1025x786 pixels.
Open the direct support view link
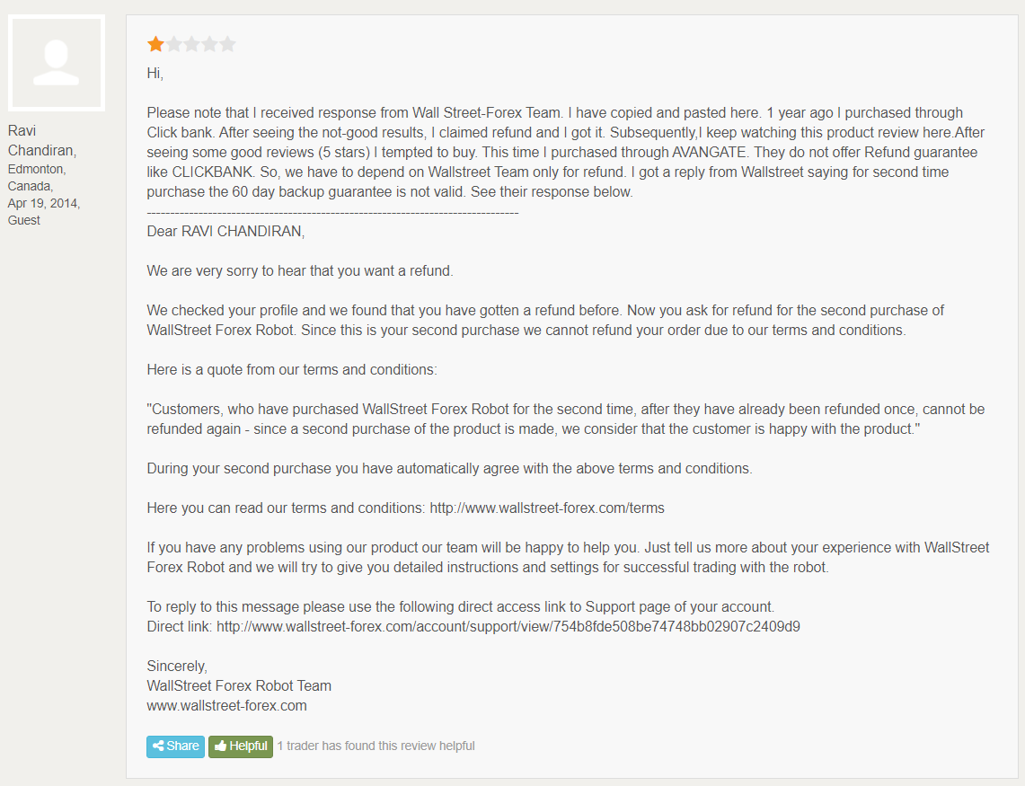click(x=508, y=626)
